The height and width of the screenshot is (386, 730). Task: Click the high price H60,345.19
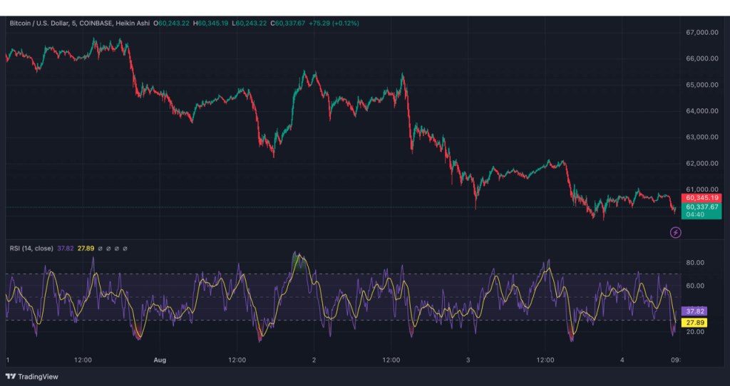(211, 23)
